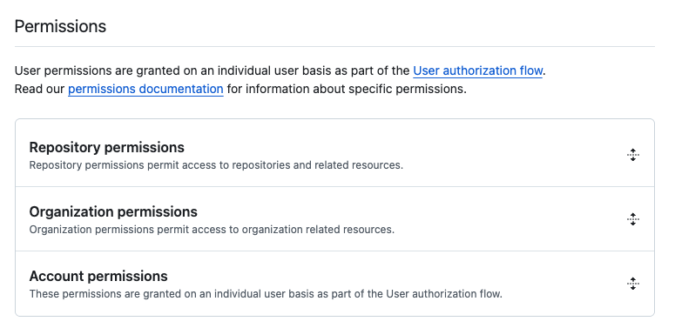This screenshot has height=328, width=675.
Task: Click the Permissions page title
Action: (60, 26)
